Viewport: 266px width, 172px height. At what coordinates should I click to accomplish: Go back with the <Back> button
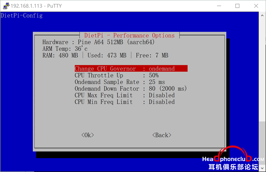[162, 135]
